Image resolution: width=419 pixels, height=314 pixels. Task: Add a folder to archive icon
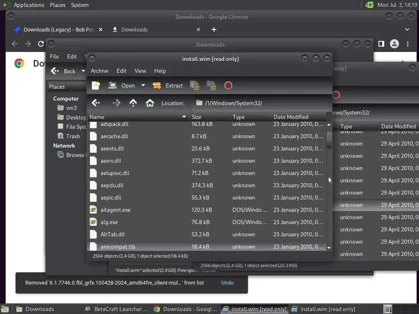click(x=212, y=85)
